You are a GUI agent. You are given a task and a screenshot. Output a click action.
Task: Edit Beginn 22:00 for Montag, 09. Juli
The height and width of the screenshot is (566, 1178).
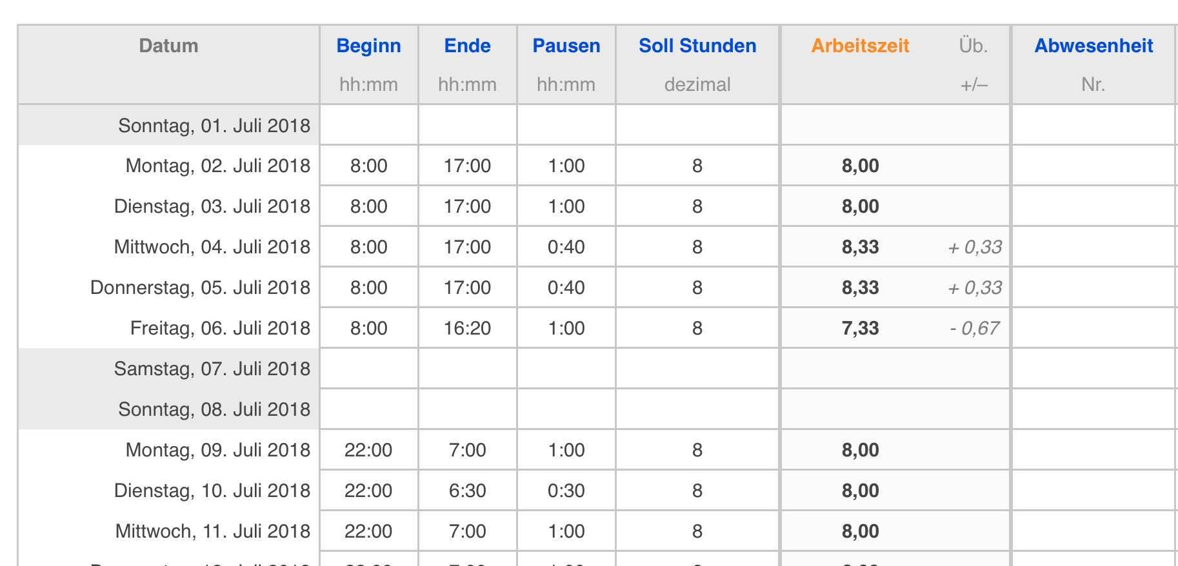(368, 450)
